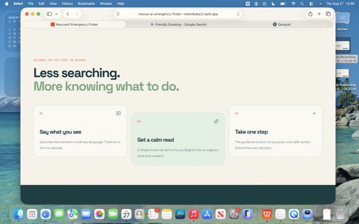Image resolution: width=359 pixels, height=224 pixels.
Task: Click the play-circle status icon in menu bar
Action: [x=265, y=4]
